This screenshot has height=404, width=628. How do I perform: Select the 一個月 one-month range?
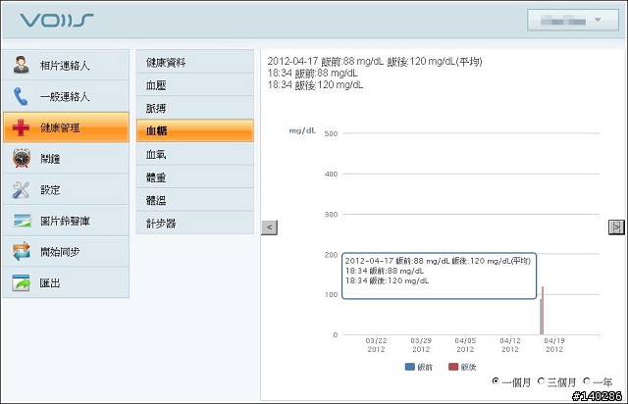point(496,379)
